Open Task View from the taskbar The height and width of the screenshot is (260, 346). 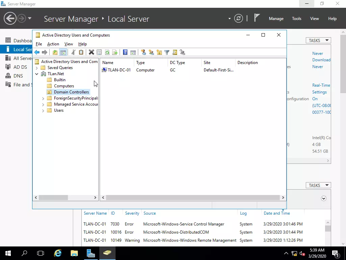pos(41,253)
